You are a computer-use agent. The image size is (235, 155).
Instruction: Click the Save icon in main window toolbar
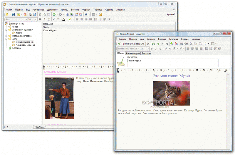coord(13,14)
